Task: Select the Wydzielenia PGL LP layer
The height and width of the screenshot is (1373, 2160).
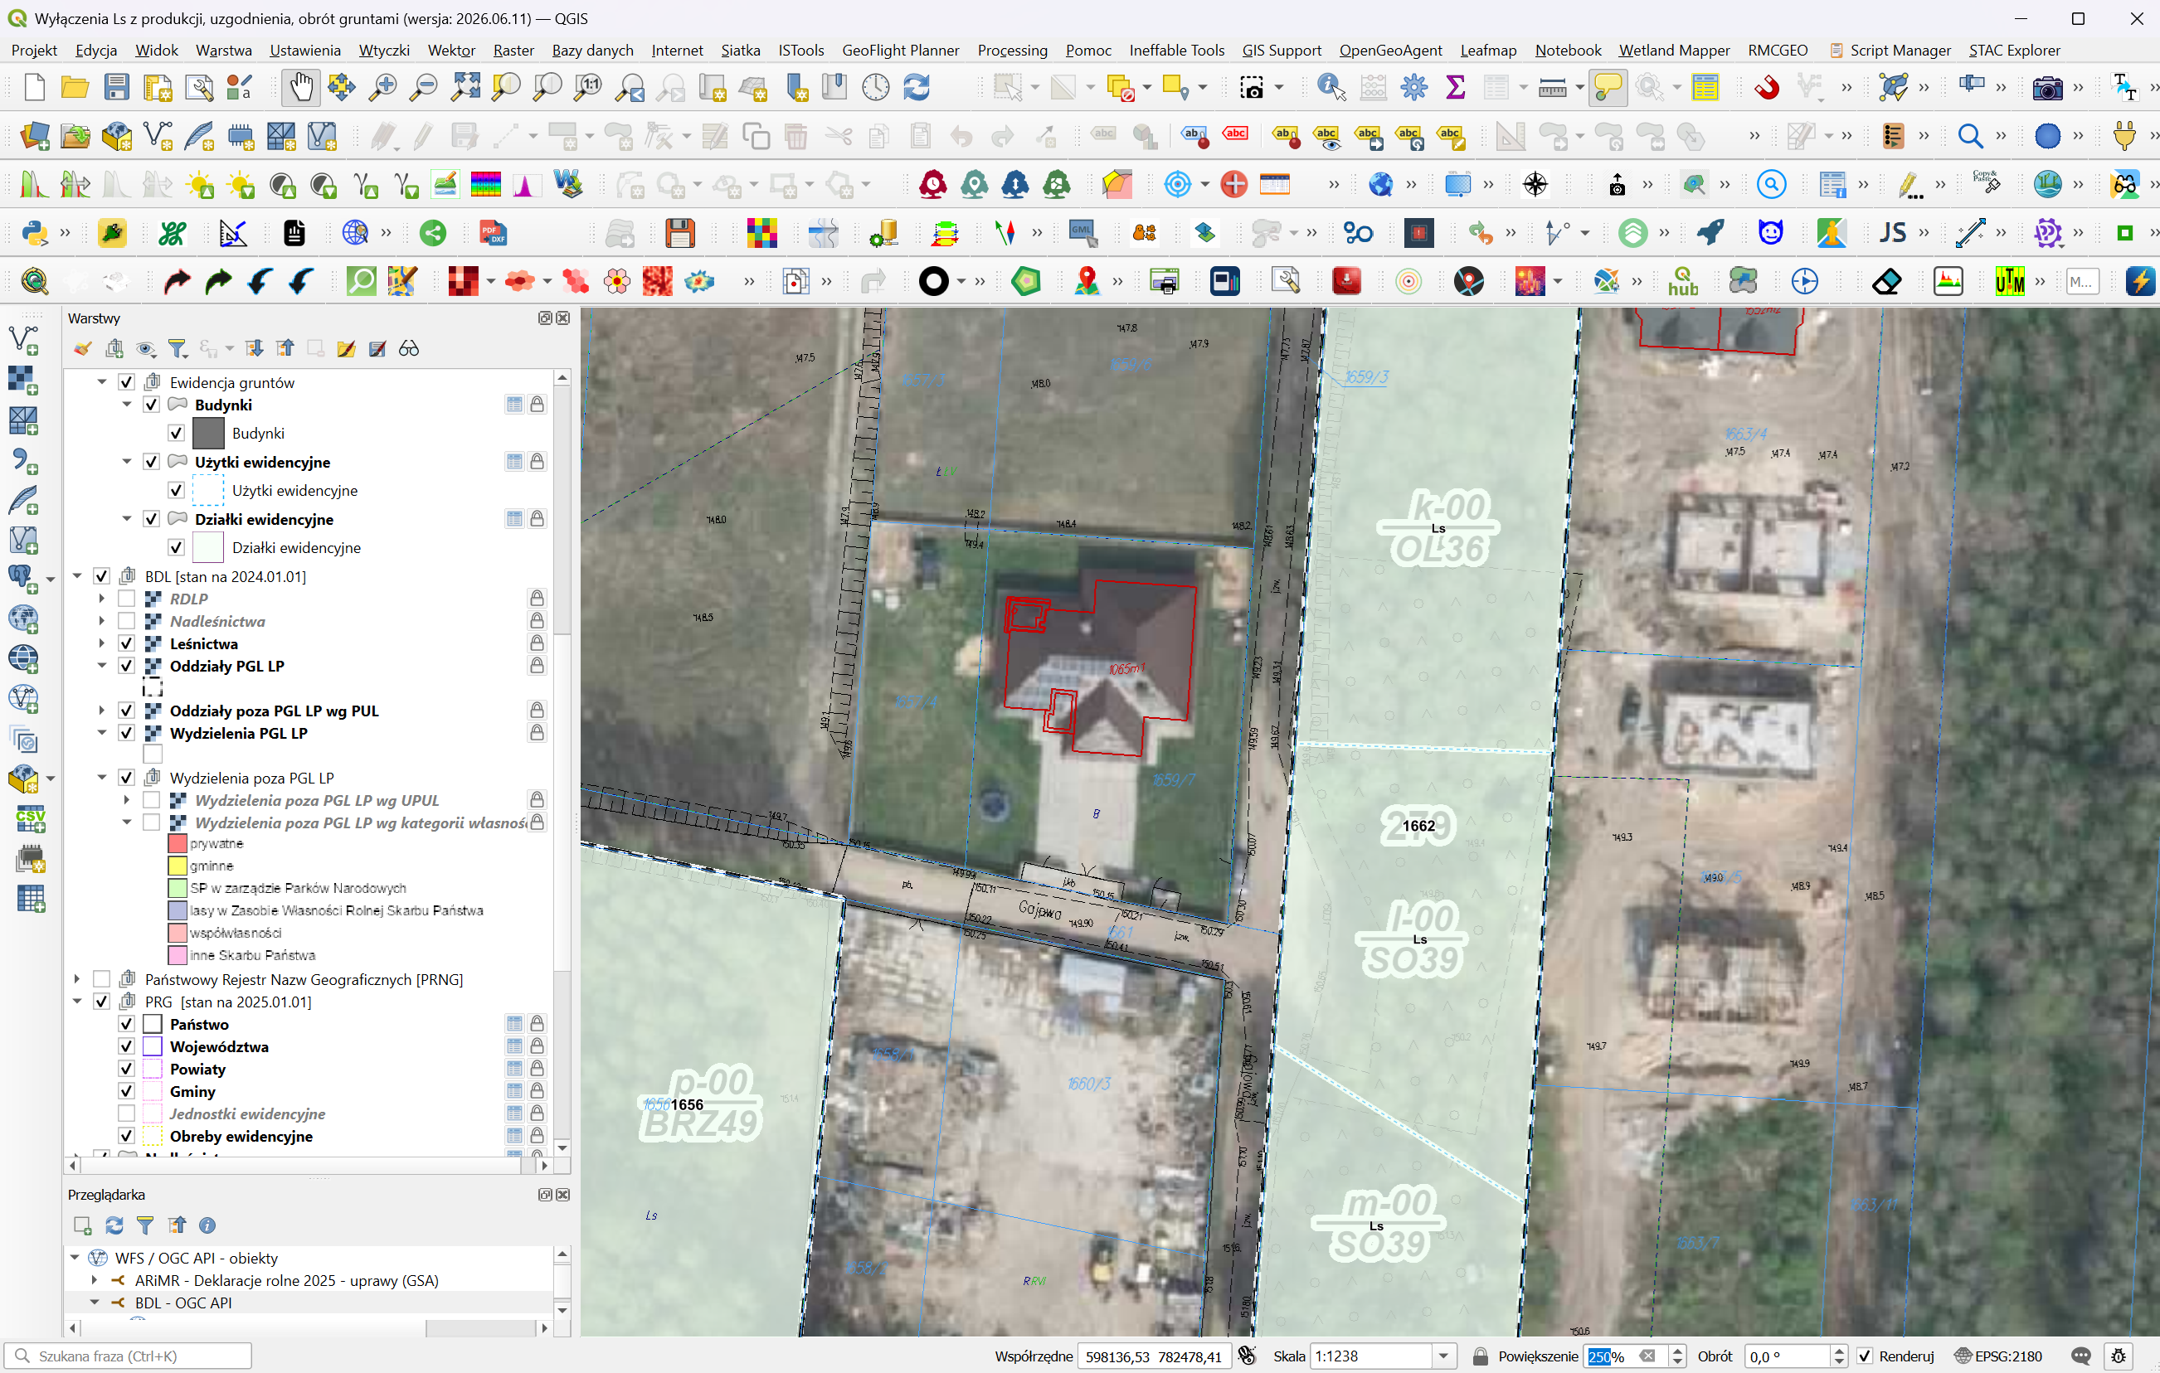Action: tap(239, 734)
